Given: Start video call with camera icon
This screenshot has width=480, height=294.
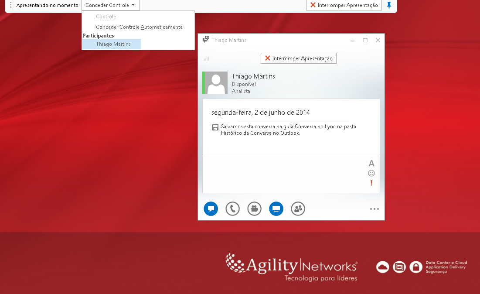Looking at the screenshot, I should 254,209.
